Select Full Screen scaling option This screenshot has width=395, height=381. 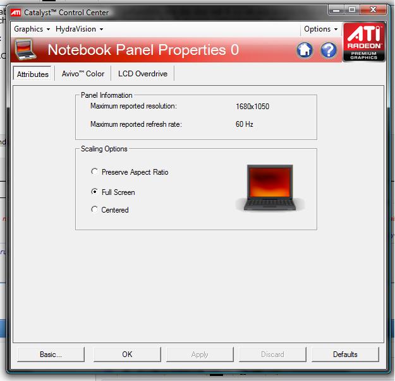point(113,192)
